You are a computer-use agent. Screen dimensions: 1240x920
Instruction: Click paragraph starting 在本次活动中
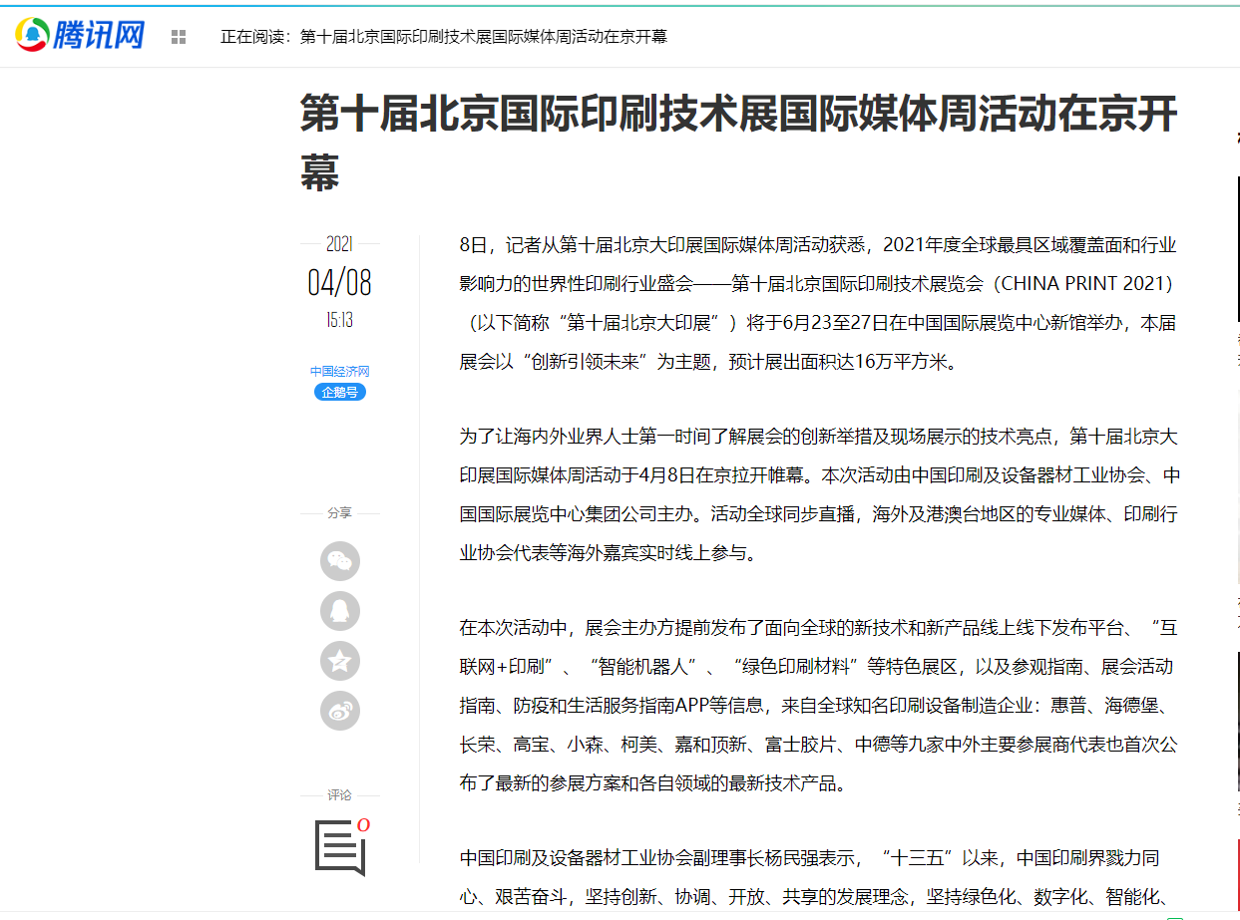point(818,705)
